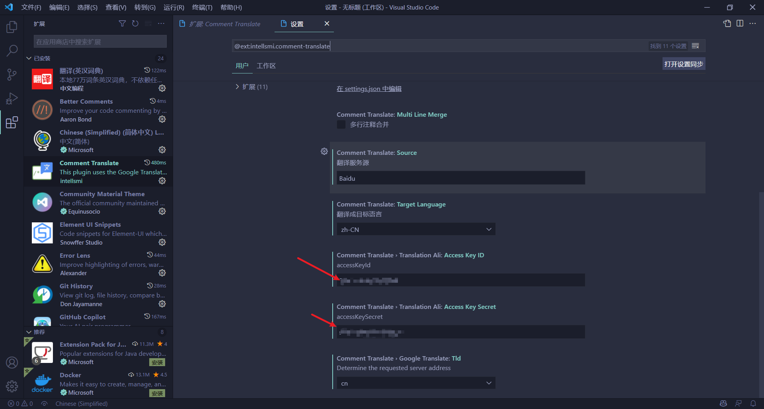Image resolution: width=764 pixels, height=409 pixels.
Task: Open the Manage gear in activity bar
Action: tap(12, 386)
